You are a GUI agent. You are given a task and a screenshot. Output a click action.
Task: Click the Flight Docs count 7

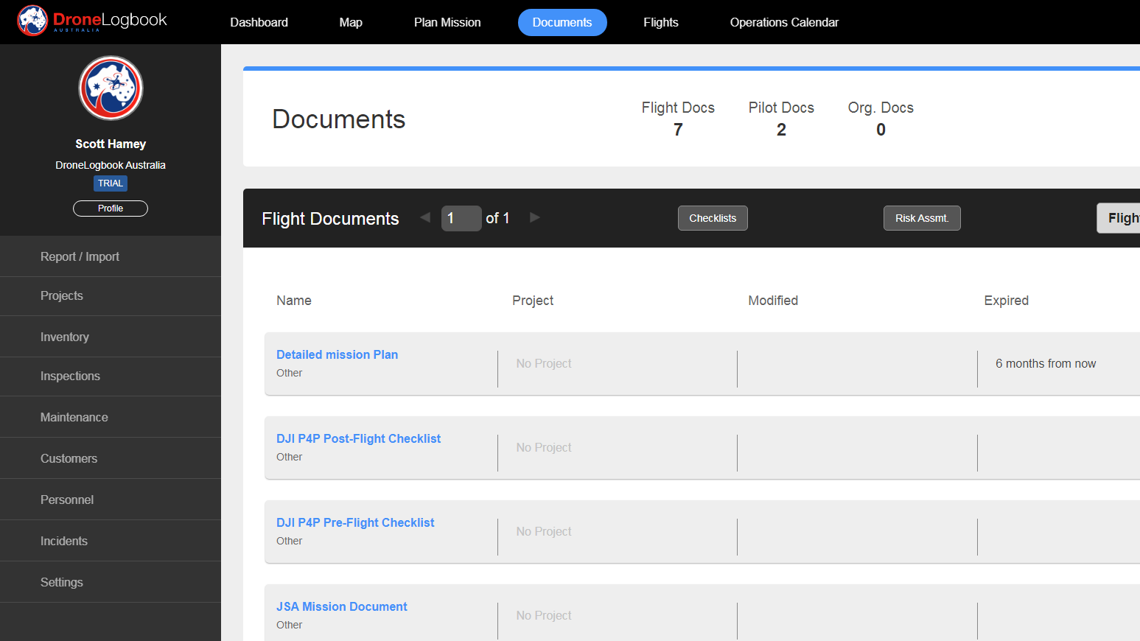(x=678, y=130)
